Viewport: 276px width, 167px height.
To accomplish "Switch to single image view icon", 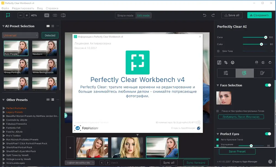I will tap(47, 15).
